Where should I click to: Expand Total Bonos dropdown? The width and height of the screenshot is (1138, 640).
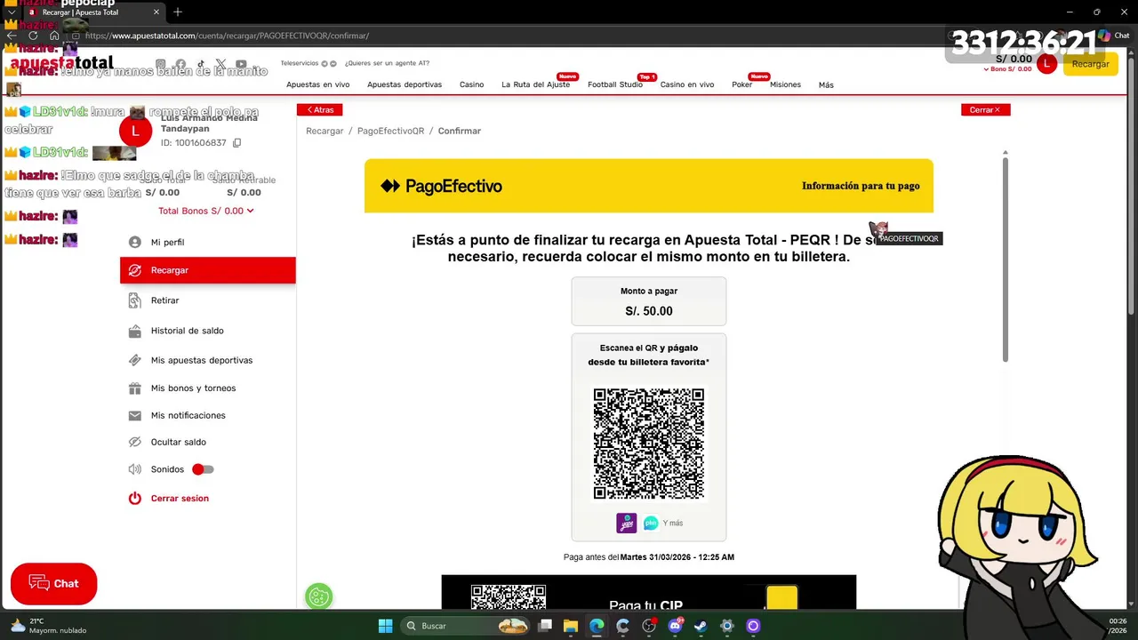206,211
